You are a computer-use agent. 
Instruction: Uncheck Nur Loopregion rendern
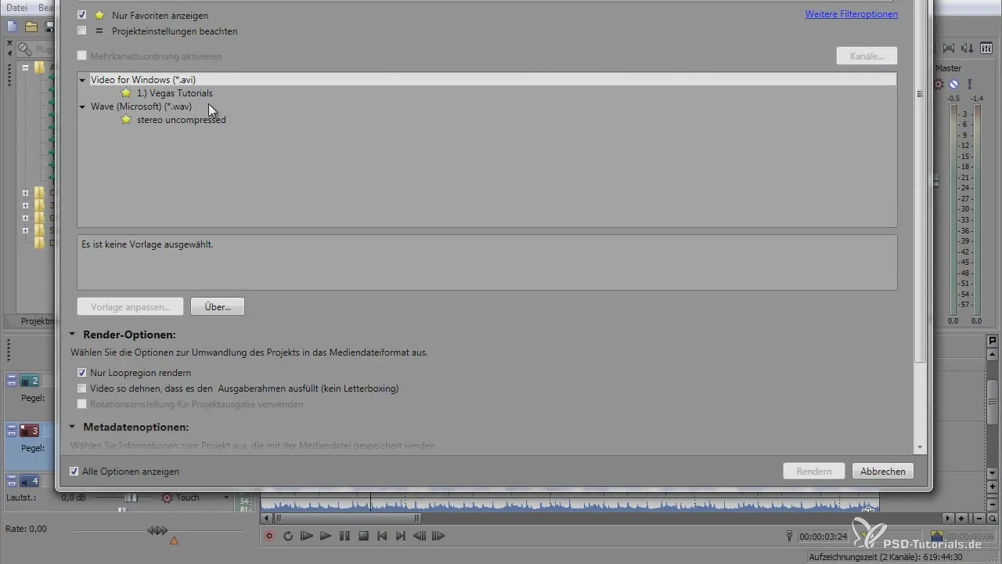point(82,373)
